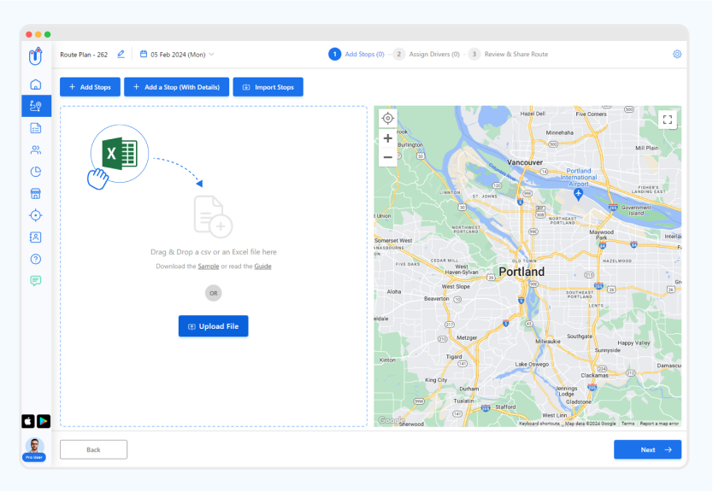The image size is (713, 492).
Task: Go to step 3 Review & Share Route
Action: click(x=508, y=54)
